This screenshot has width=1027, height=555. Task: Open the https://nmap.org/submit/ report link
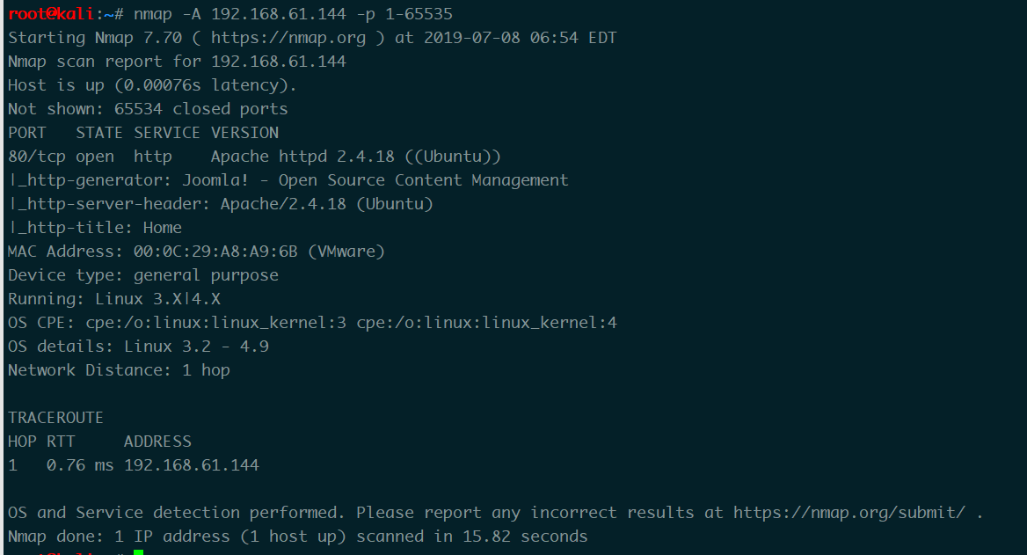pos(849,513)
